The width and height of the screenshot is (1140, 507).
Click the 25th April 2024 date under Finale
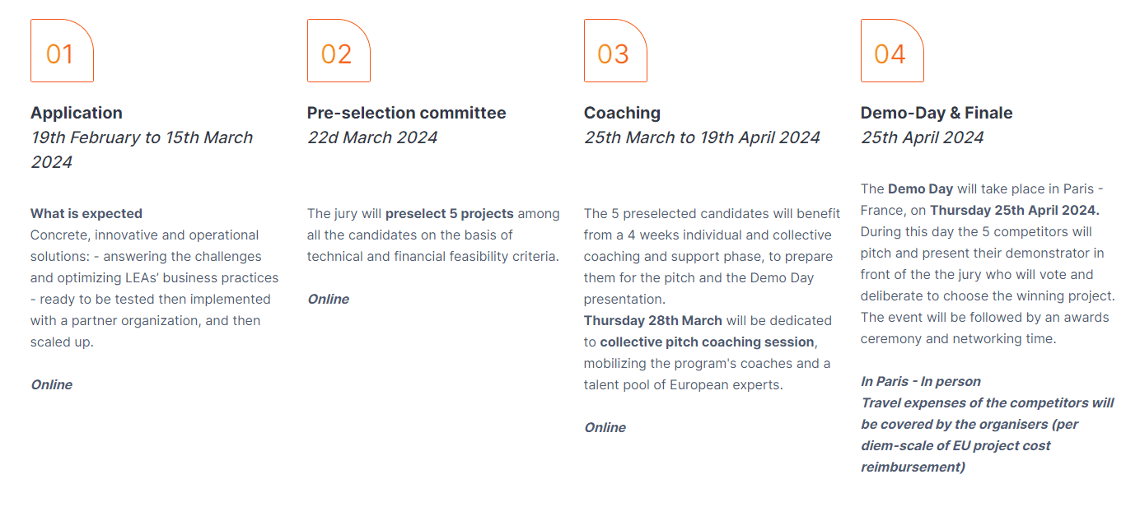[923, 137]
